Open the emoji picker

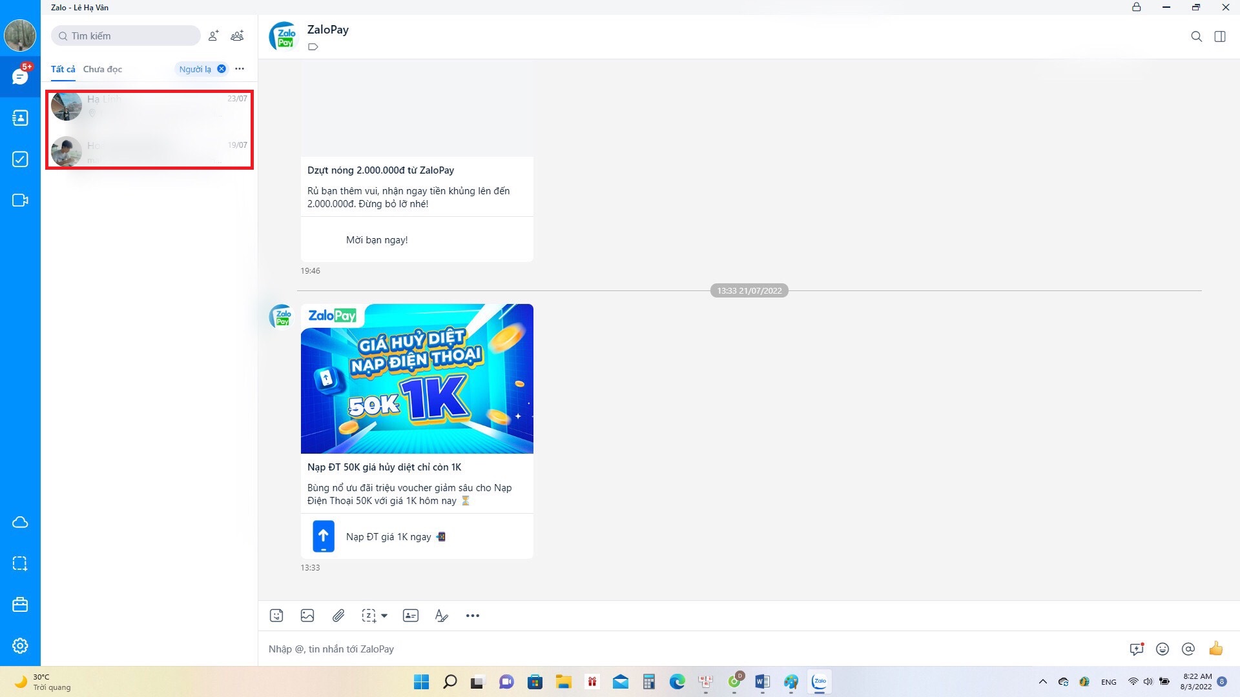click(1162, 649)
